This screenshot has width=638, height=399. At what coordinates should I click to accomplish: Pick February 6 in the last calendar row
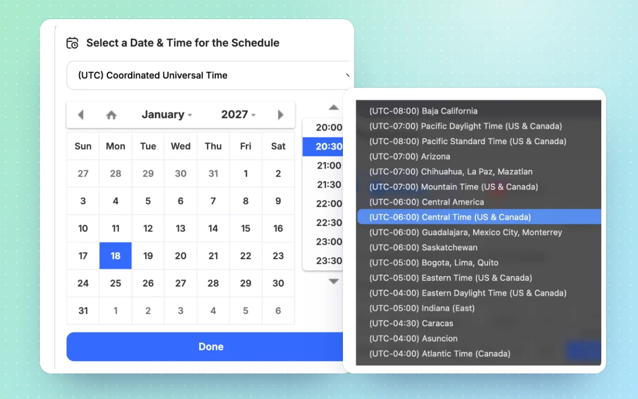click(278, 311)
